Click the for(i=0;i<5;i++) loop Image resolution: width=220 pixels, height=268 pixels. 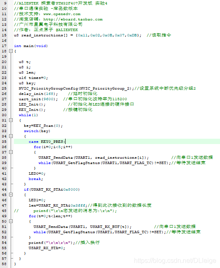point(53,147)
